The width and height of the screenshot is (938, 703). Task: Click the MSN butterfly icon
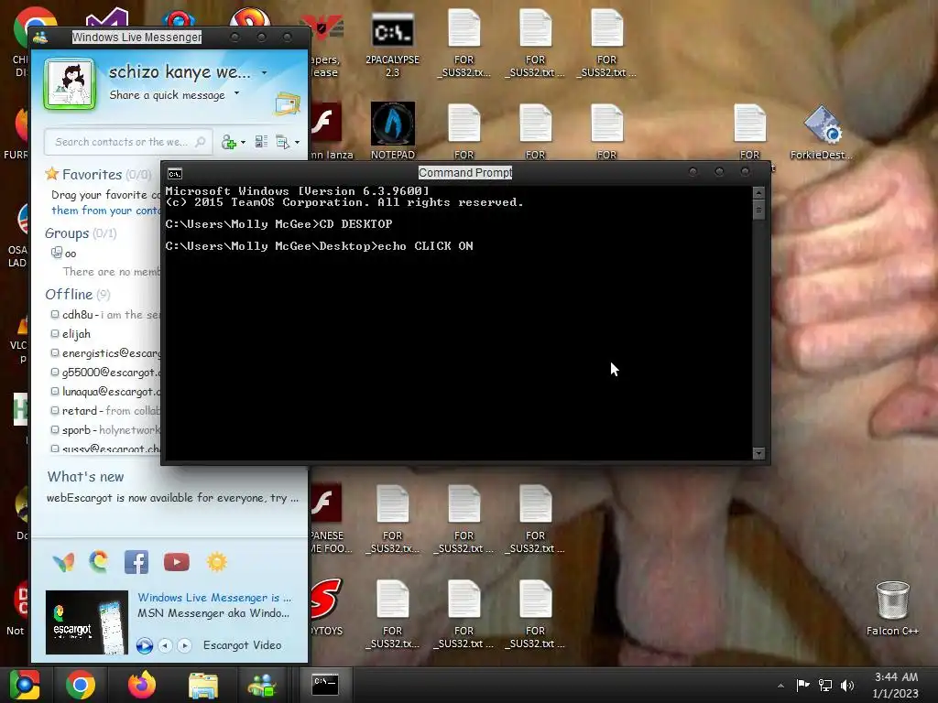[63, 562]
